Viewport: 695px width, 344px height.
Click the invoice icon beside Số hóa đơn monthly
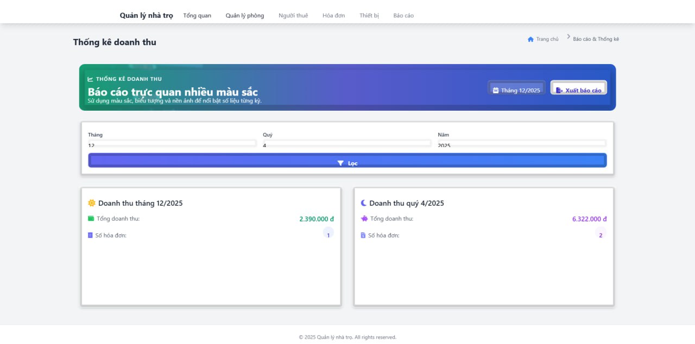pos(90,235)
